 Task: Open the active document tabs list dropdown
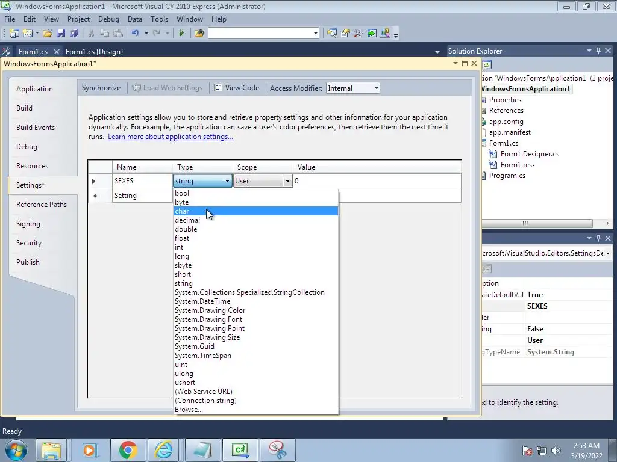437,52
